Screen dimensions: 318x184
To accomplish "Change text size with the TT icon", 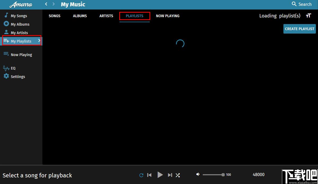I will point(308,16).
